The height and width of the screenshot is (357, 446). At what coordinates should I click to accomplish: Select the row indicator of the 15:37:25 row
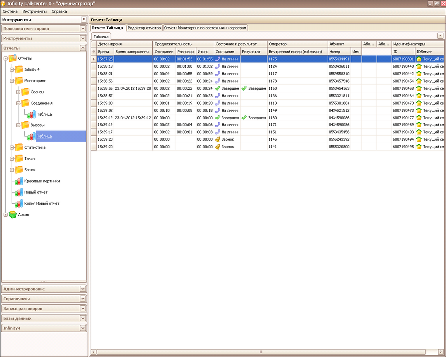pos(94,59)
